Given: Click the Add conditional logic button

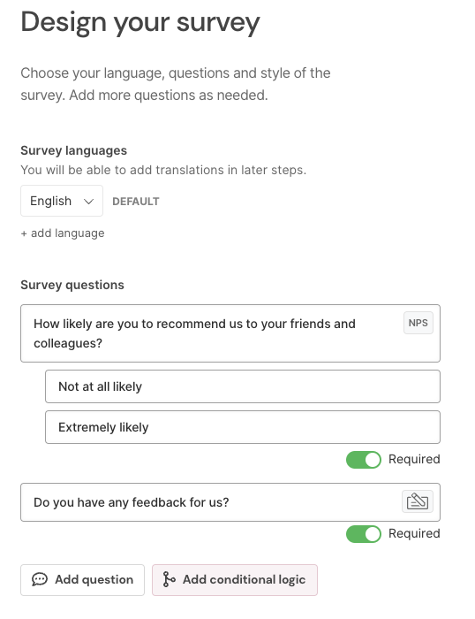Looking at the screenshot, I should point(235,579).
